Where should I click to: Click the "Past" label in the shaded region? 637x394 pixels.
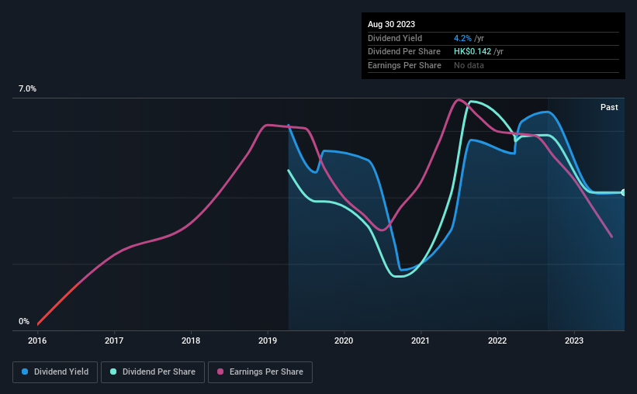(x=609, y=107)
